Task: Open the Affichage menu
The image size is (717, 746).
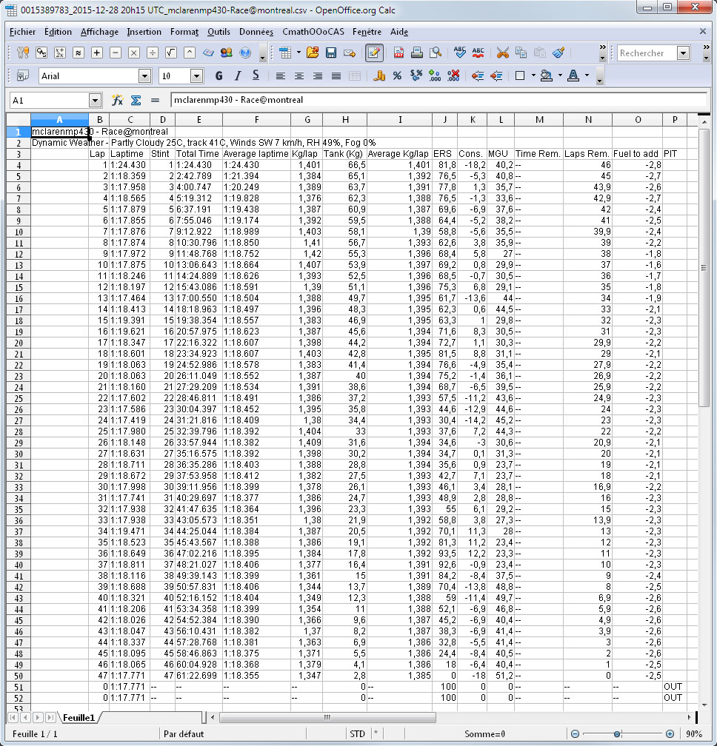Action: click(x=99, y=32)
